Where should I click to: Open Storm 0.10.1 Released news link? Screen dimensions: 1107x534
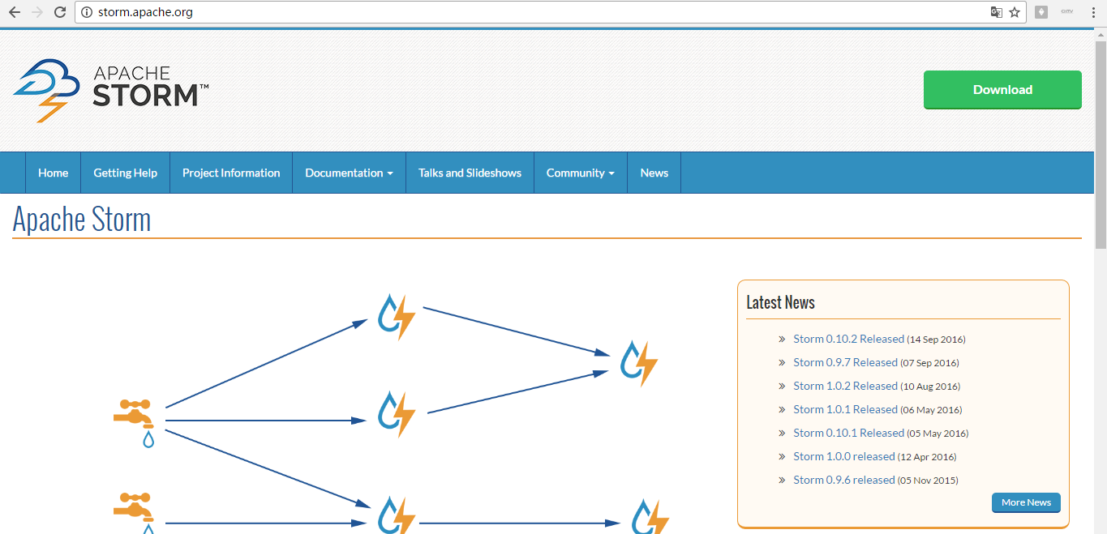click(x=848, y=433)
